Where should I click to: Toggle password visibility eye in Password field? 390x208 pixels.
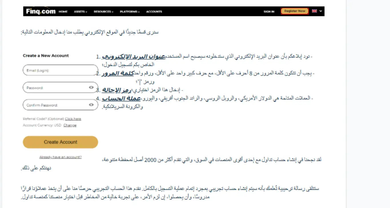click(91, 87)
